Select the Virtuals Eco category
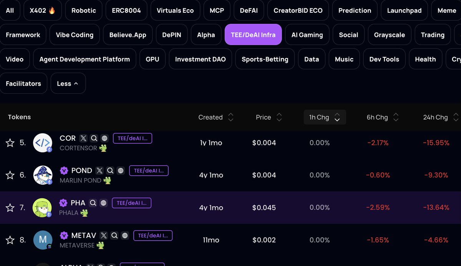Image resolution: width=461 pixels, height=266 pixels. [175, 10]
